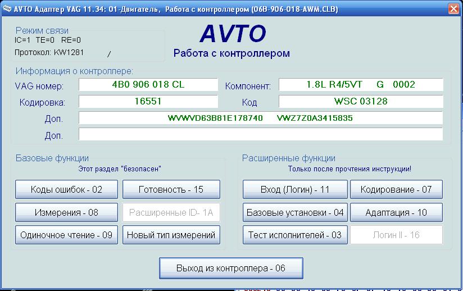Click disabled Логин II - 16 button
This screenshot has height=291, width=463.
click(396, 235)
